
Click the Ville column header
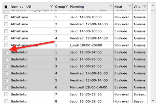click(137, 7)
